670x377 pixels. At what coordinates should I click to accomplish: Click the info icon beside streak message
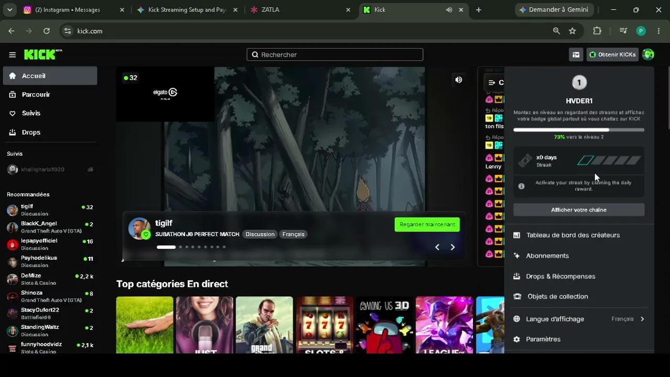tap(521, 186)
